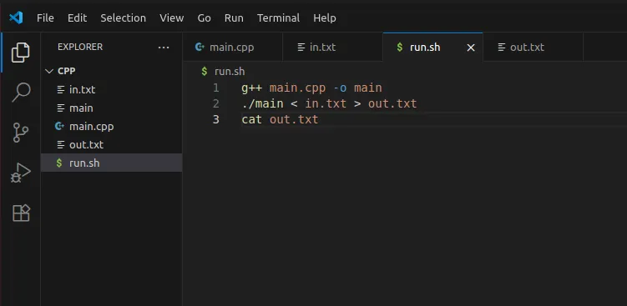The width and height of the screenshot is (627, 306).
Task: Open the Extensions view icon
Action: tap(21, 213)
